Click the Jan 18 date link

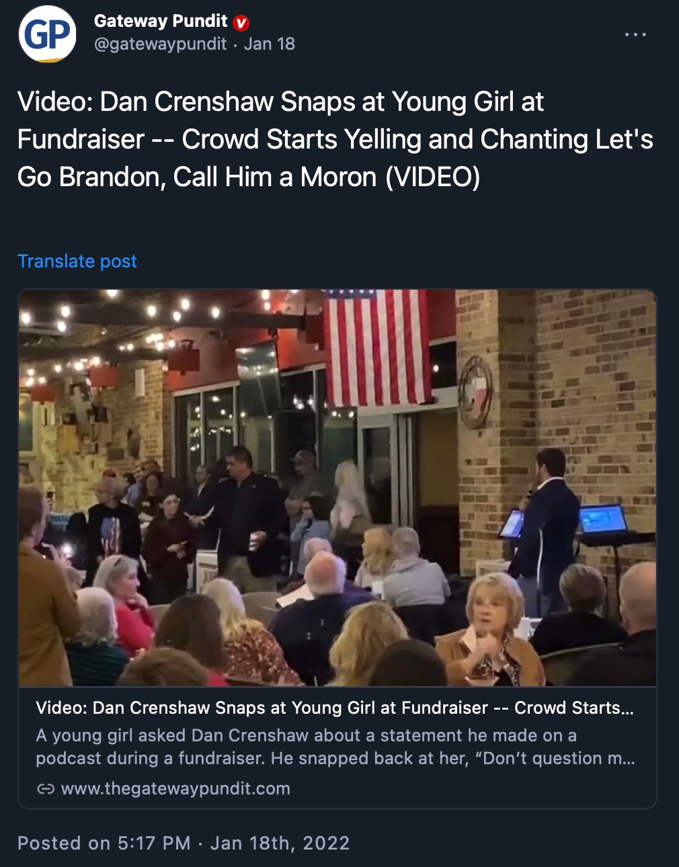pos(269,44)
